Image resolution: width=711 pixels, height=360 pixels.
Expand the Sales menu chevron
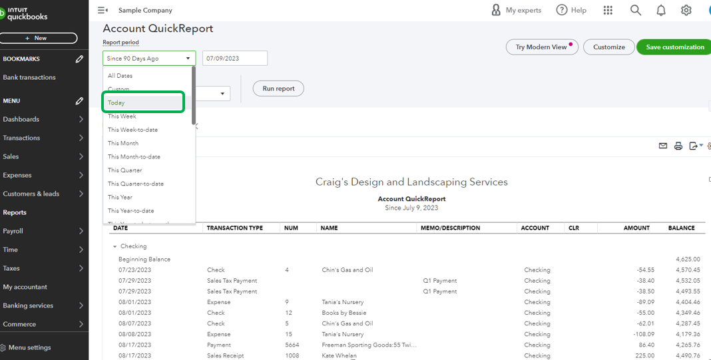[81, 156]
